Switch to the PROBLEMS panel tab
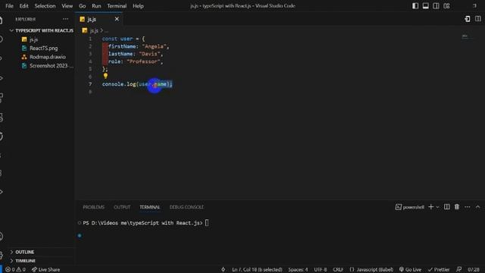485x273 pixels. pos(93,207)
